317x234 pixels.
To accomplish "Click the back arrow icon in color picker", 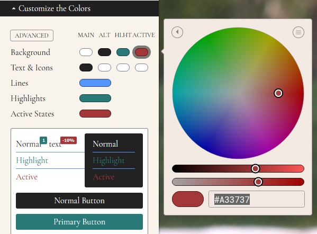I will [x=177, y=32].
